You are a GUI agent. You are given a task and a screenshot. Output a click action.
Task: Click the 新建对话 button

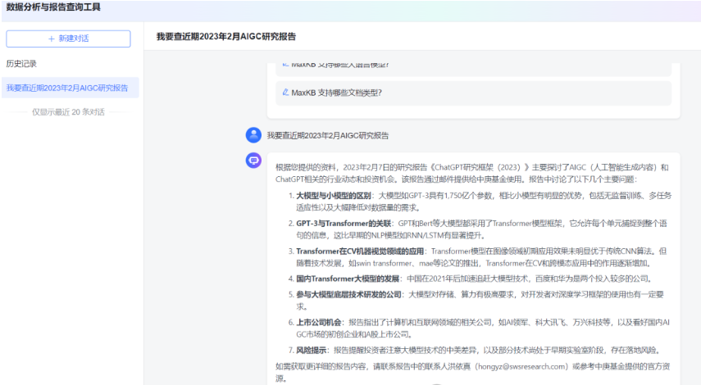[x=68, y=38]
